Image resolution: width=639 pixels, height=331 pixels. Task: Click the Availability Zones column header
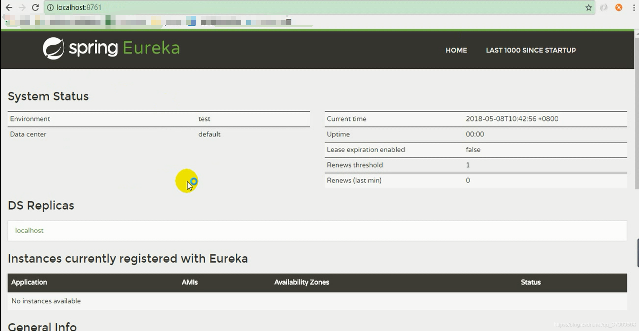301,282
